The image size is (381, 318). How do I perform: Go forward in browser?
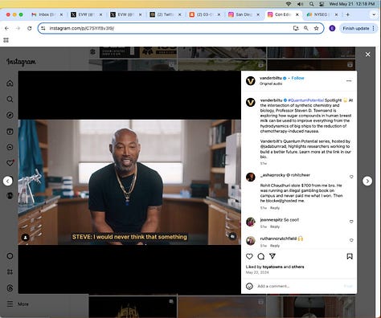pos(18,28)
